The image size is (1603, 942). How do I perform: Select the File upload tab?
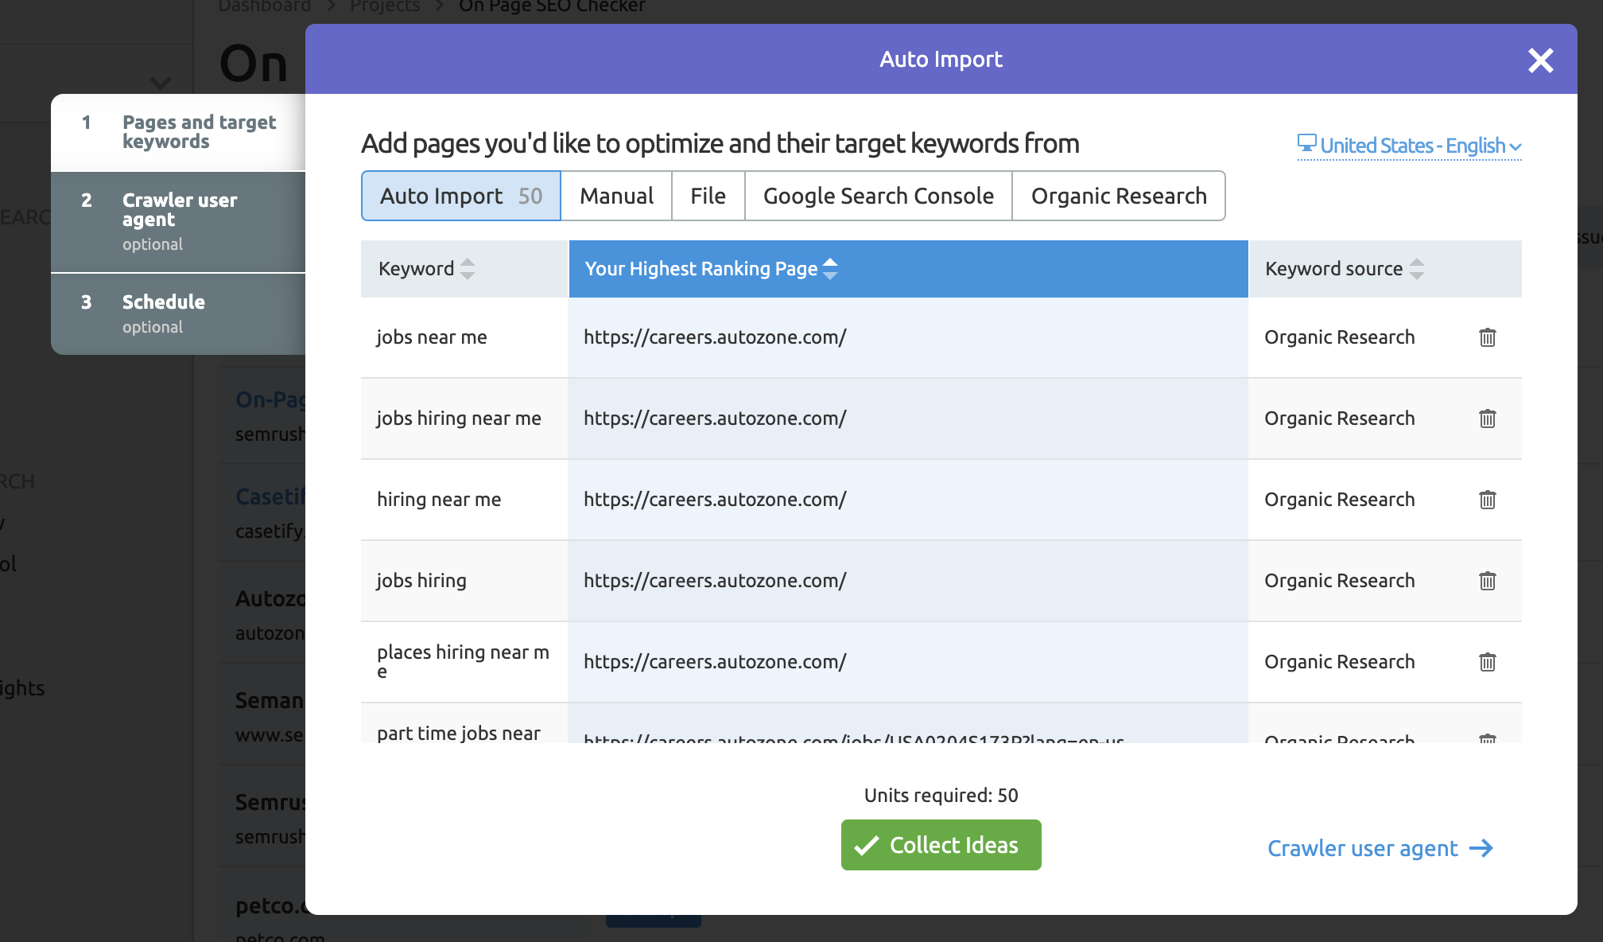707,195
